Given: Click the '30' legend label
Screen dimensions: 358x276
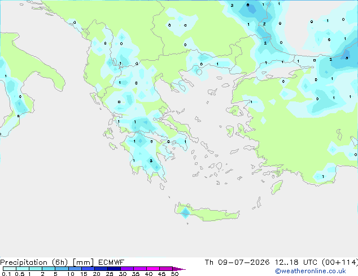Looking at the screenshot, I should coord(123,274).
